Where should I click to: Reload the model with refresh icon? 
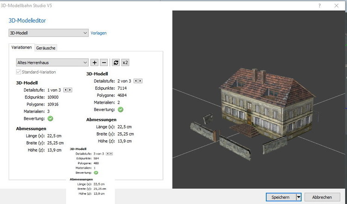(x=116, y=62)
